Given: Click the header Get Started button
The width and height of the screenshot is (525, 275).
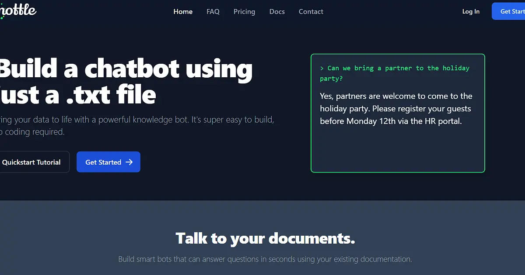Looking at the screenshot, I should pyautogui.click(x=508, y=11).
